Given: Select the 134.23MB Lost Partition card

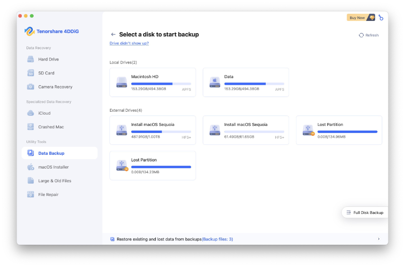Looking at the screenshot, I should (153, 166).
